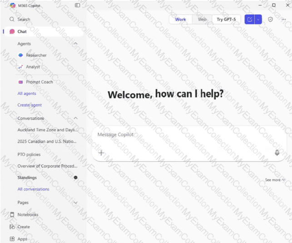Screen dimensions: 292x243
Task: Open the more options ellipsis menu
Action: point(284,20)
